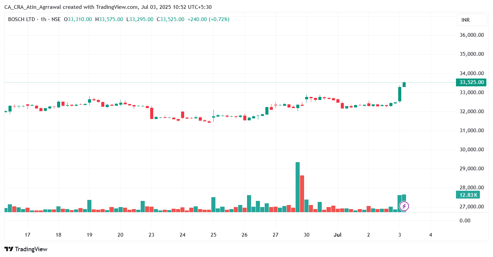Click the Jul month label on time axis
Image resolution: width=493 pixels, height=257 pixels.
pos(337,235)
